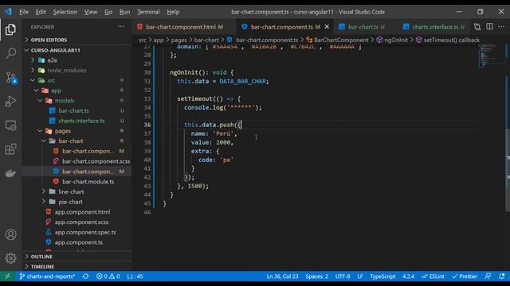
Task: Open app.component.spec.ts in explorer
Action: [x=76, y=232]
